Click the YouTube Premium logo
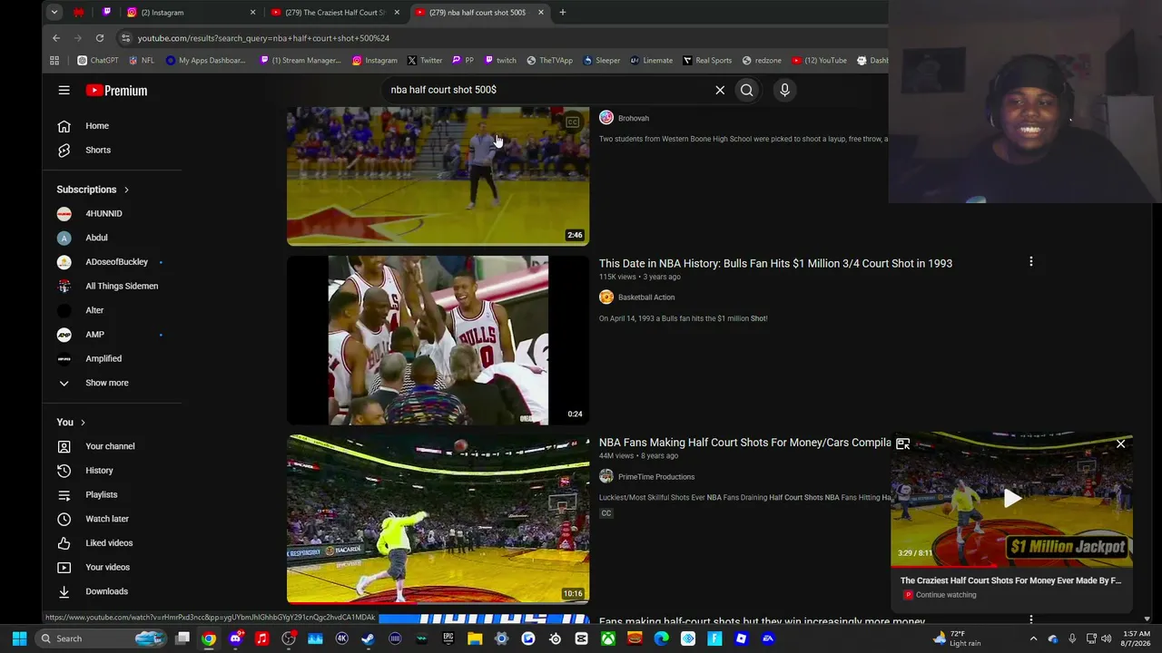Screen dimensions: 1162x653 click(x=116, y=90)
